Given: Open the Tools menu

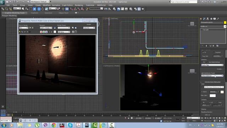Looking at the screenshot, I should [x=15, y=5].
